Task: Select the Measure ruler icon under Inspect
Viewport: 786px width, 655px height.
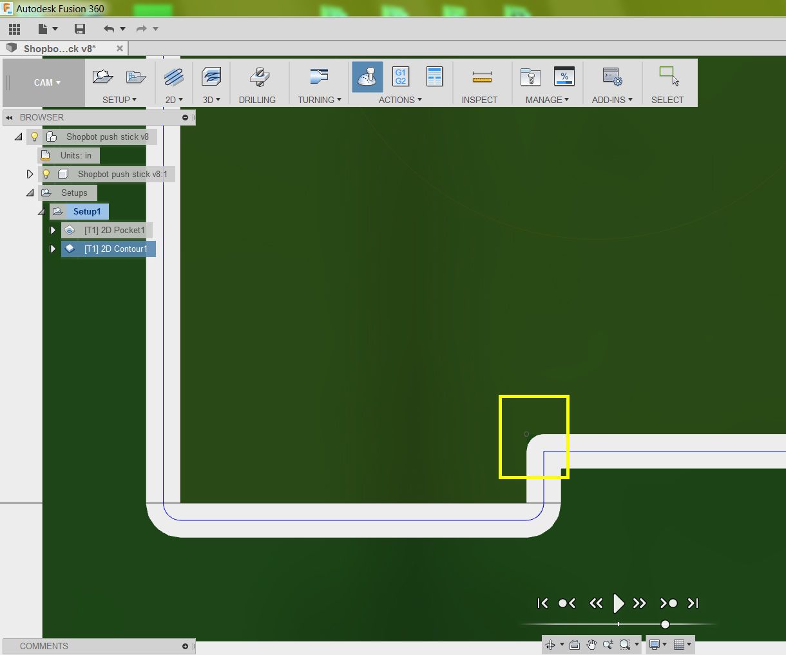Action: tap(481, 77)
